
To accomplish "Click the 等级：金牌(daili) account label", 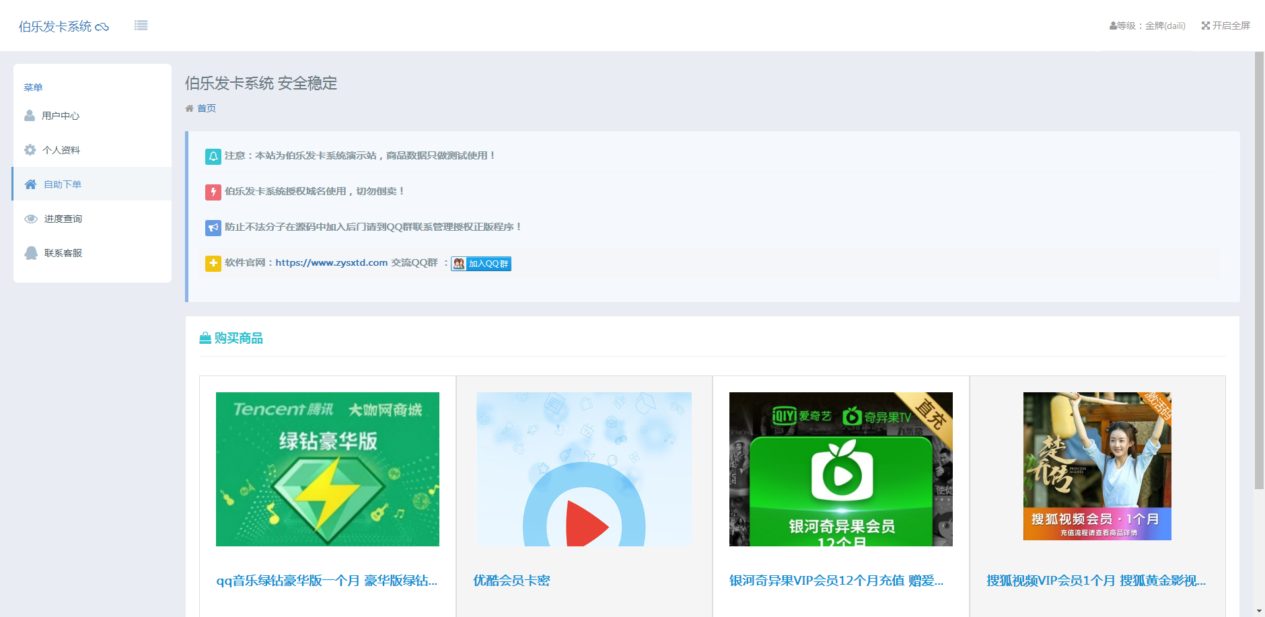I will tap(1147, 26).
